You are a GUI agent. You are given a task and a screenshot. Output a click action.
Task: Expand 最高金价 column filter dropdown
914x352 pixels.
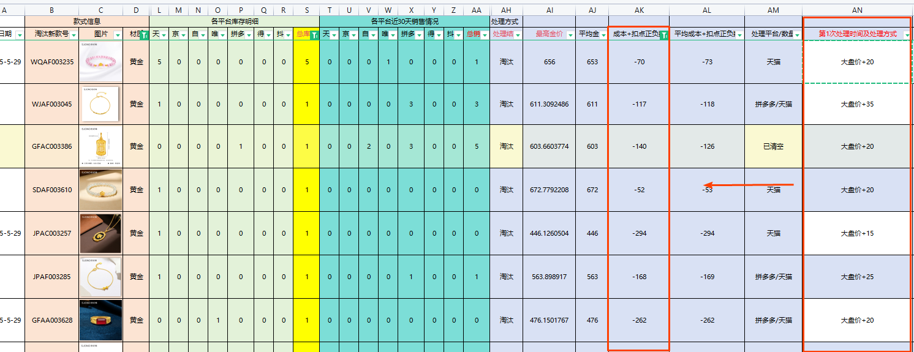pos(570,36)
